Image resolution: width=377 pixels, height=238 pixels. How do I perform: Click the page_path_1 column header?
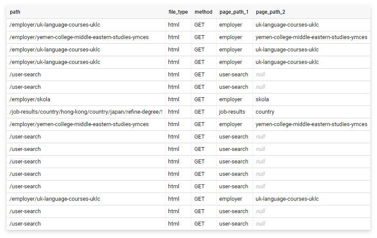[x=234, y=12]
